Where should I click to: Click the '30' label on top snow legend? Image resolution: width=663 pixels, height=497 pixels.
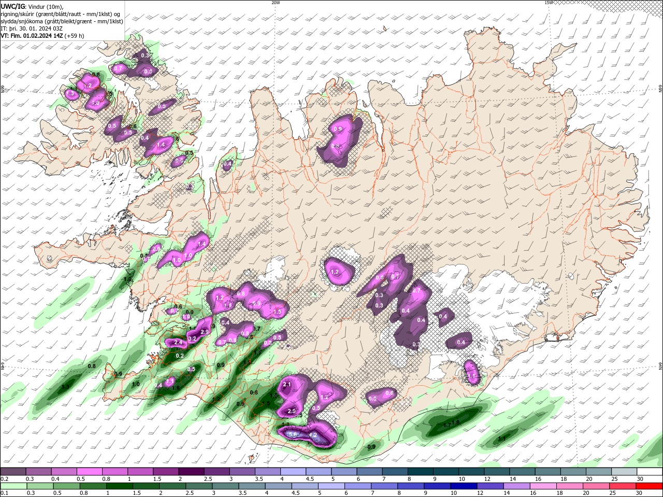640,478
